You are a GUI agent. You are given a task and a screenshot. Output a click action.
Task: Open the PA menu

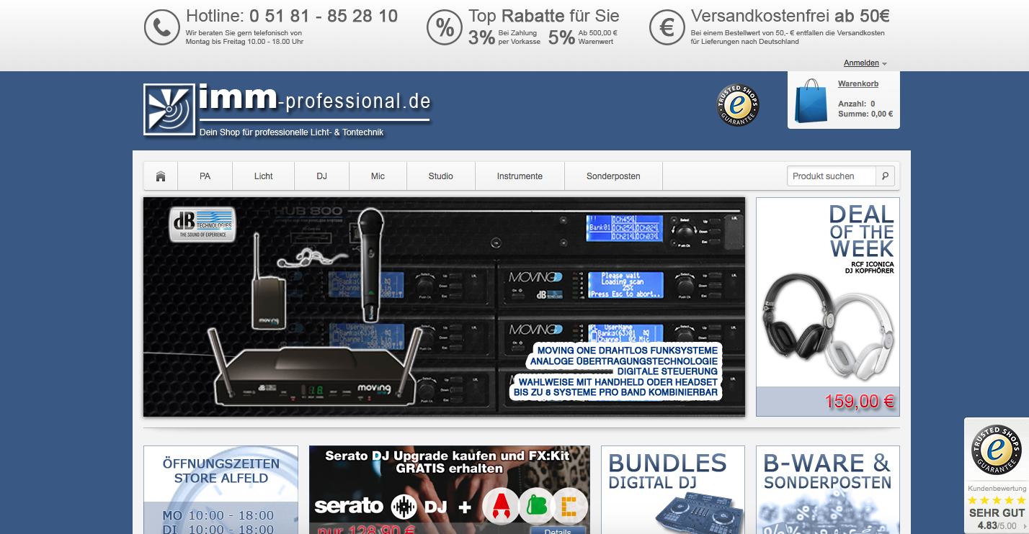[x=205, y=176]
